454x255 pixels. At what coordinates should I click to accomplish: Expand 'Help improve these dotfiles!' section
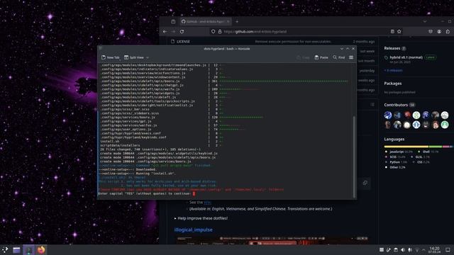pyautogui.click(x=201, y=218)
